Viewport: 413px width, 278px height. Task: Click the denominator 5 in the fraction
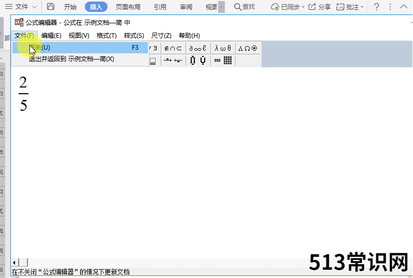pyautogui.click(x=23, y=105)
